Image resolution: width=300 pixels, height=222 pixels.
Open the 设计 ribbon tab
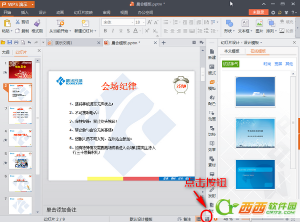[42, 12]
